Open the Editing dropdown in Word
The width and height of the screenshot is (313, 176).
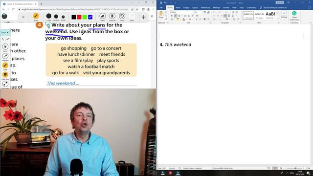[284, 15]
